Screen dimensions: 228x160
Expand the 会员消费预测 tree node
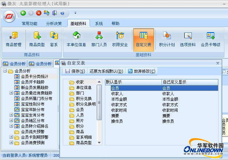pos(11,142)
